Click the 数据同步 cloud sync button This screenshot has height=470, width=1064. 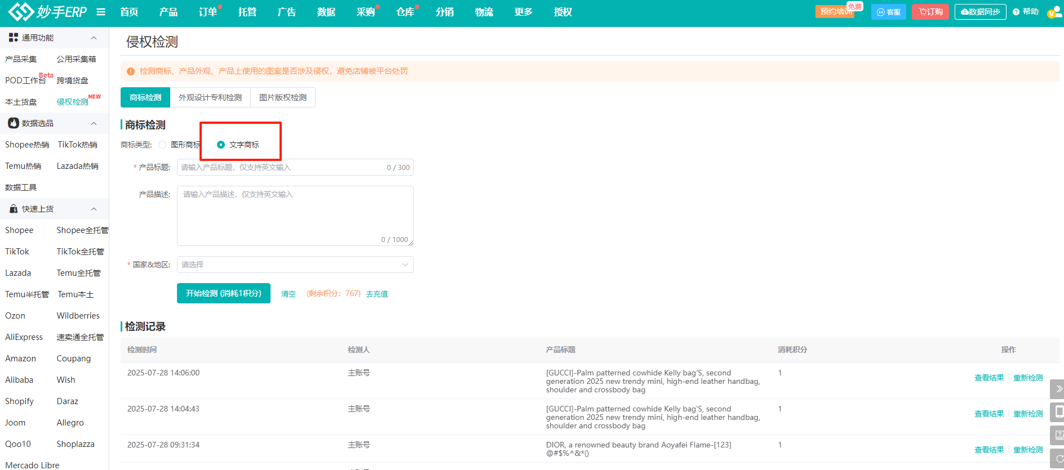[x=981, y=12]
